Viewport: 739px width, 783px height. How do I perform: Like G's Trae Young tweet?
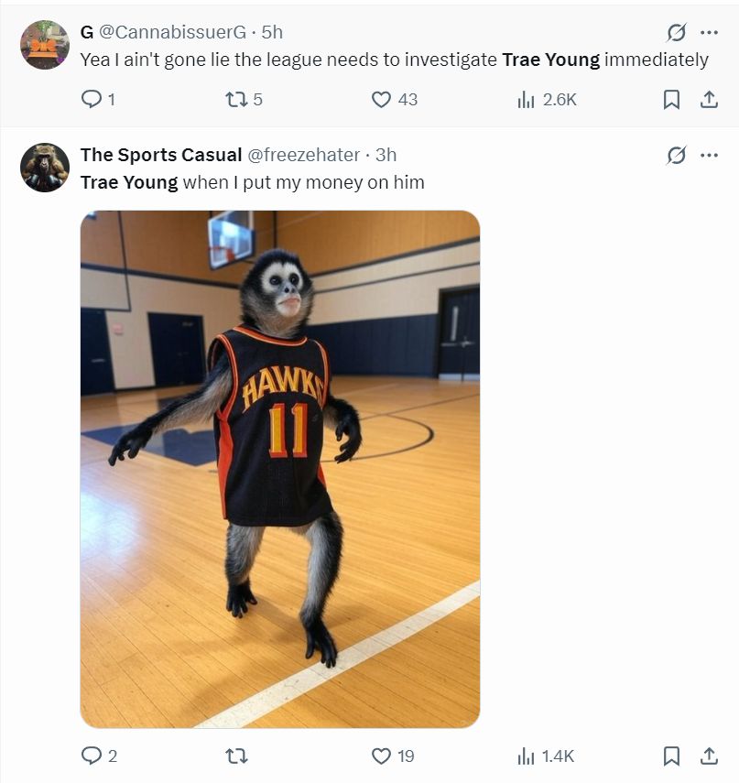click(x=381, y=100)
